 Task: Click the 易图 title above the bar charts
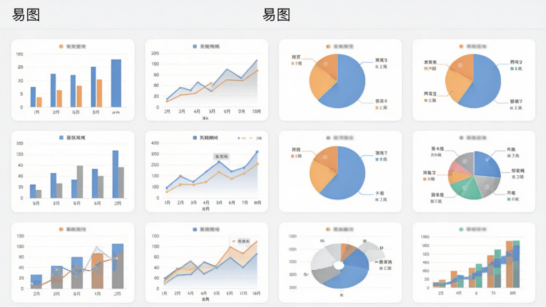coord(26,15)
